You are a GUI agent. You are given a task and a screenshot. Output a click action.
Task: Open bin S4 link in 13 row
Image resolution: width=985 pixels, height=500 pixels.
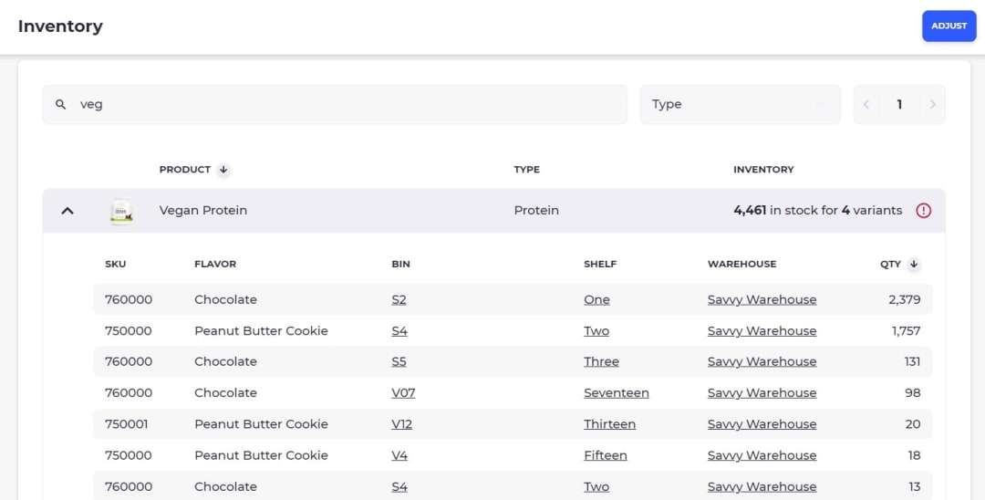399,487
